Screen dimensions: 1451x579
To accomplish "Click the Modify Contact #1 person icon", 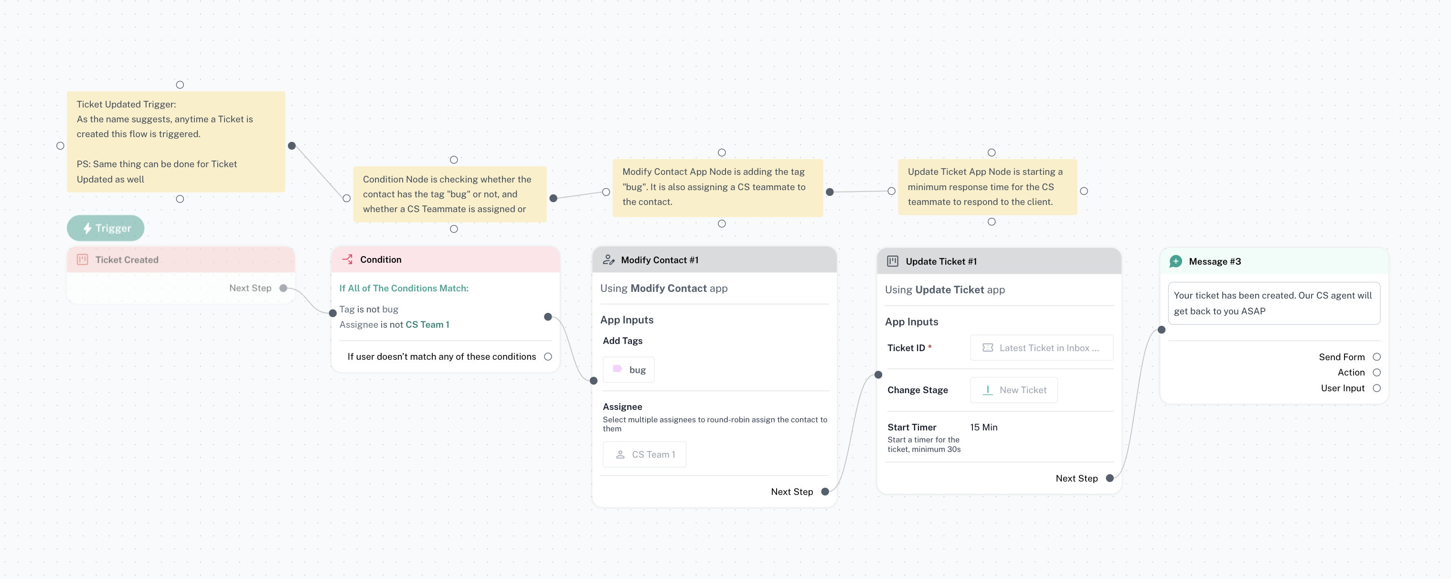I will (x=608, y=260).
